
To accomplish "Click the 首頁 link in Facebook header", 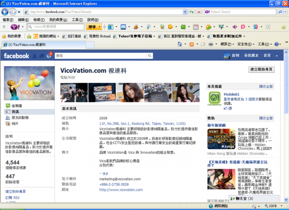I will (x=267, y=56).
